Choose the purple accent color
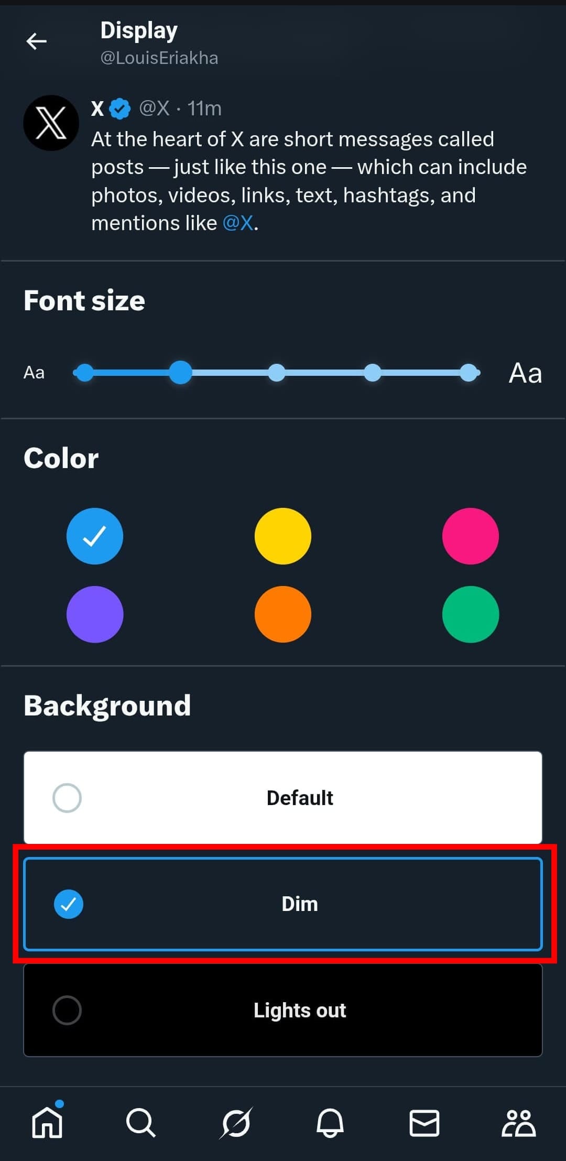 click(x=95, y=614)
